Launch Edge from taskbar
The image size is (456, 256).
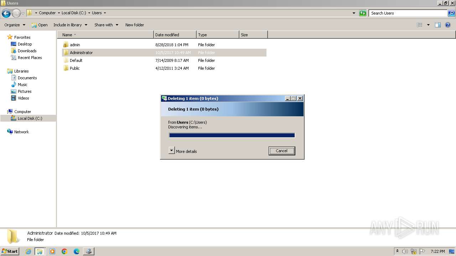point(77,251)
